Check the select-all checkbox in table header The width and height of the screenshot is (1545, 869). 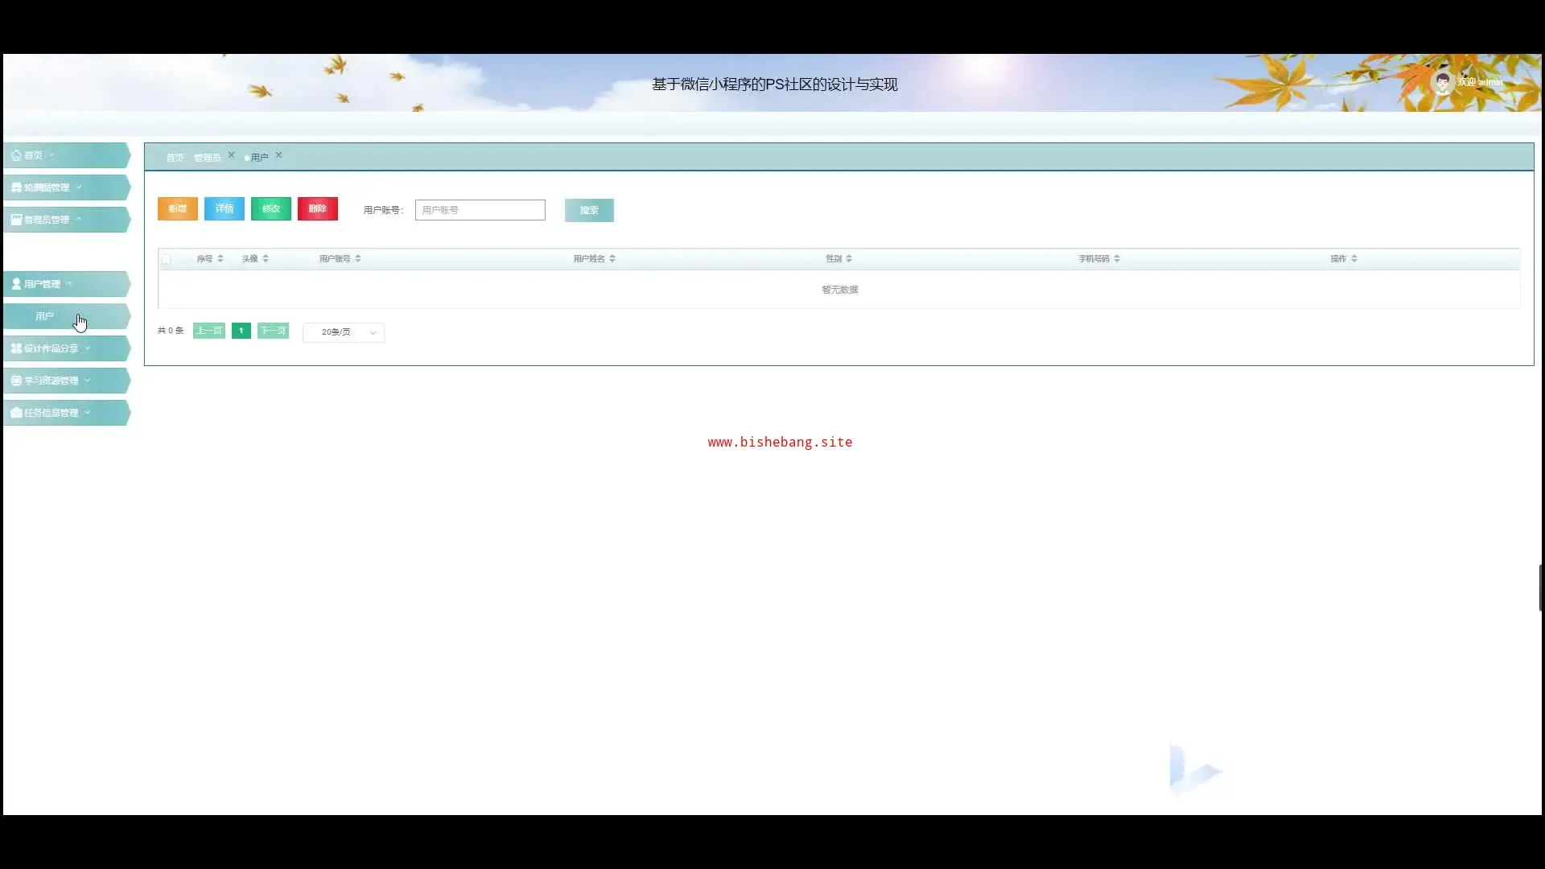166,259
